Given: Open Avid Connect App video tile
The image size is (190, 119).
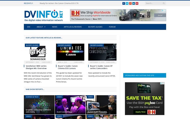Looking at the screenshot, I should tap(70, 105).
